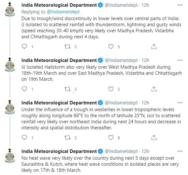Open the @Indiametdept replying-to link
Image resolution: width=188 pixels, height=175 pixels.
tap(63, 12)
